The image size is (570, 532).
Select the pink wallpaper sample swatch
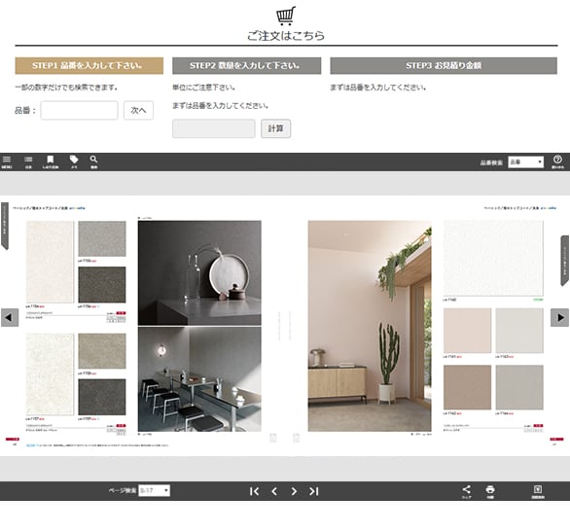point(467,331)
